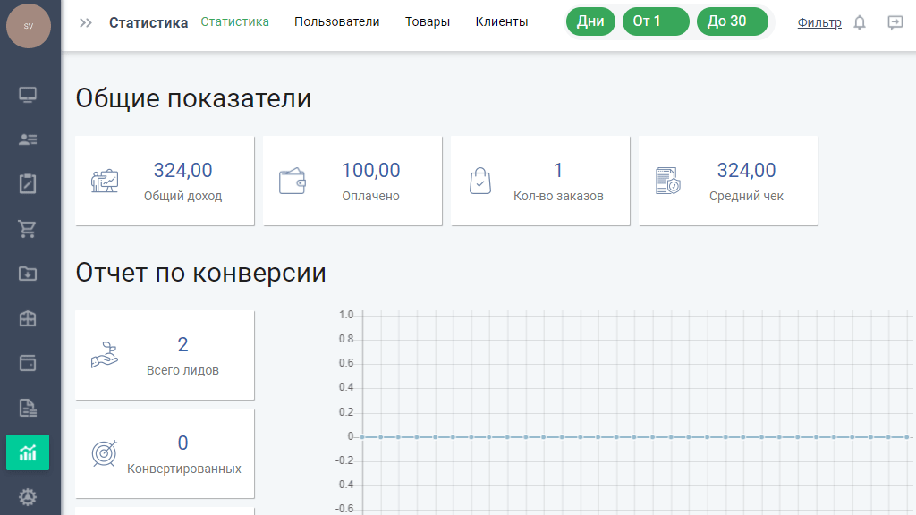This screenshot has height=515, width=916.
Task: Open notifications via the bell icon
Action: [x=859, y=21]
